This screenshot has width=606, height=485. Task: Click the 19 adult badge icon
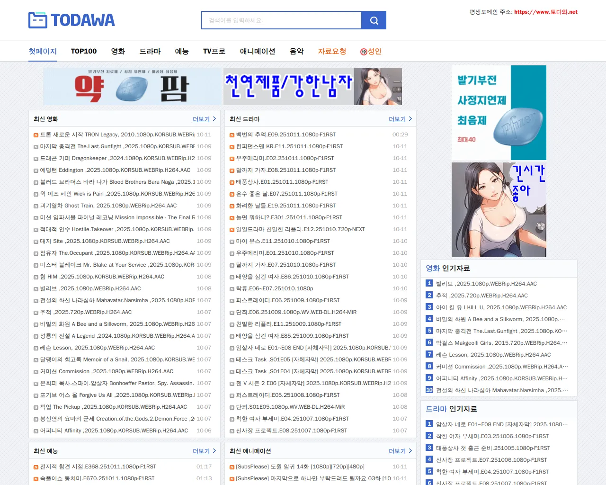tap(364, 52)
